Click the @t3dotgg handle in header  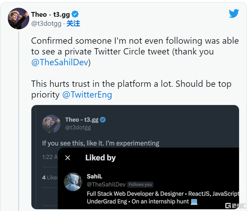pyautogui.click(x=46, y=24)
